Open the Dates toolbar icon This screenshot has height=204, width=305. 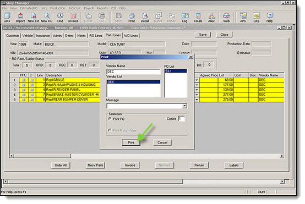[158, 18]
